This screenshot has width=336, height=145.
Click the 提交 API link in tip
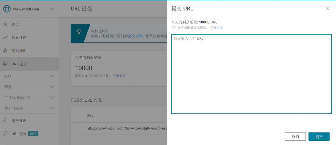[135, 35]
